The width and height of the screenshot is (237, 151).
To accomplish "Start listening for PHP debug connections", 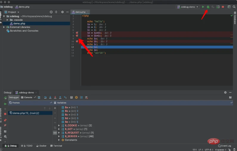I will pos(218,7).
